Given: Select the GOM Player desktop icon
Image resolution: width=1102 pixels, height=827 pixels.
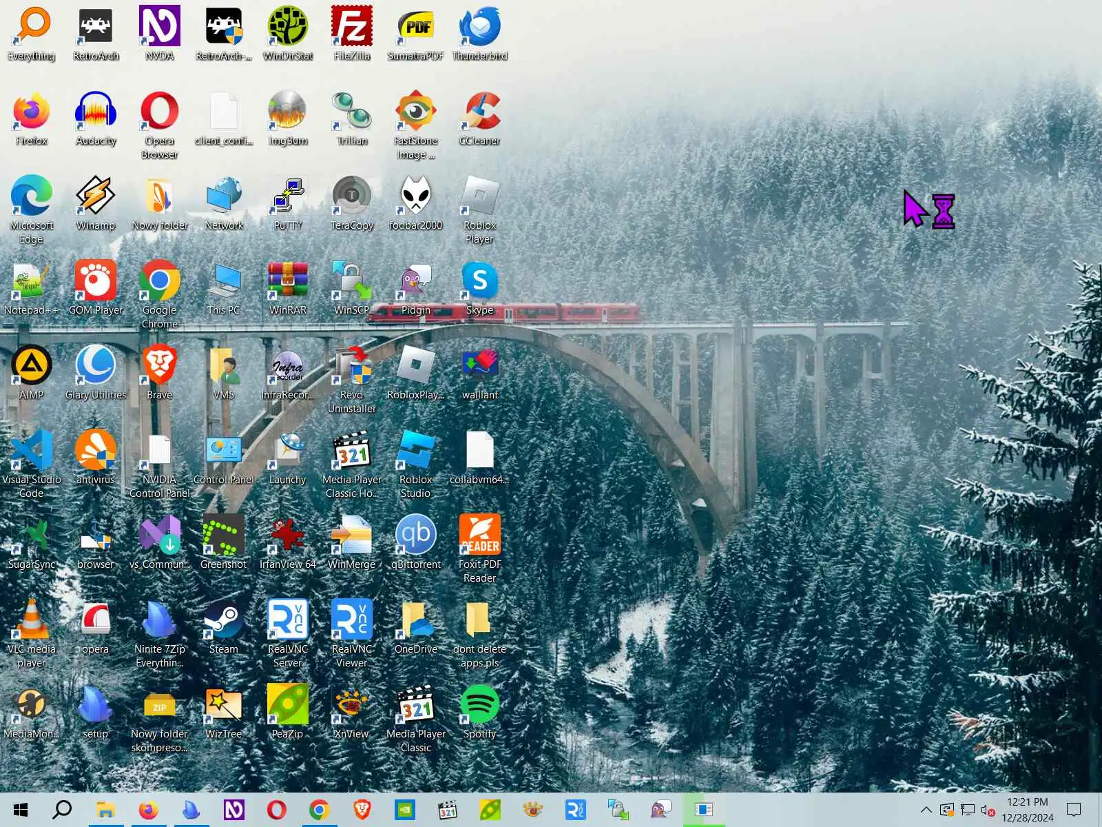Looking at the screenshot, I should [x=96, y=287].
